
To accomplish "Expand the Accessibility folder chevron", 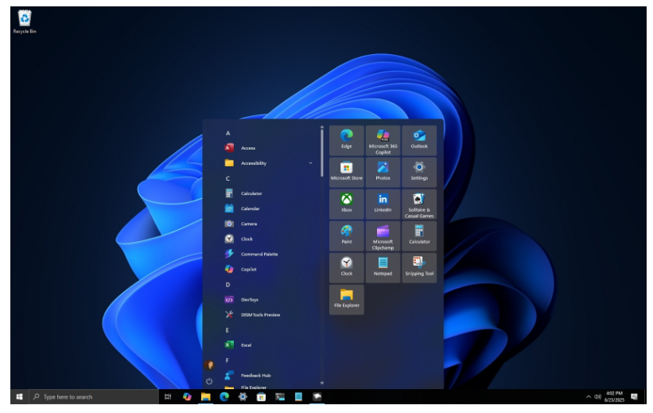I will point(310,163).
